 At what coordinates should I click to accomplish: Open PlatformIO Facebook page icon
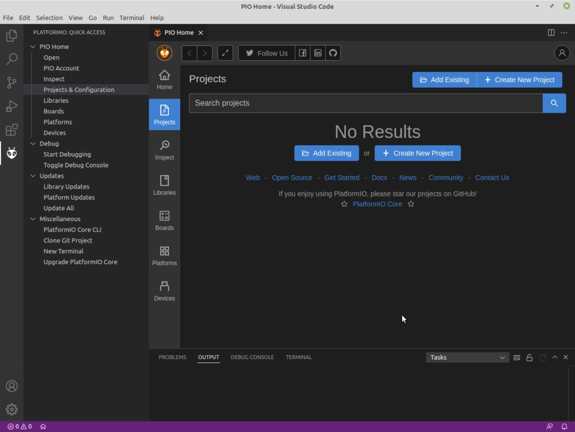coord(303,53)
